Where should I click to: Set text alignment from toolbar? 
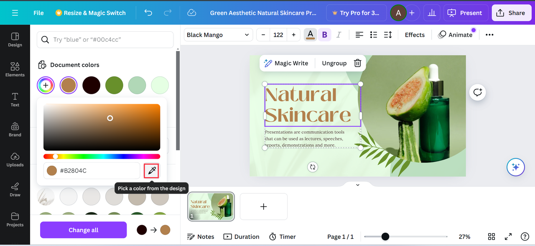click(359, 35)
